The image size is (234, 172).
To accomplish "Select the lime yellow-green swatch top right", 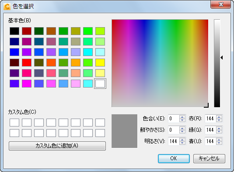I will pyautogui.click(x=100, y=31).
